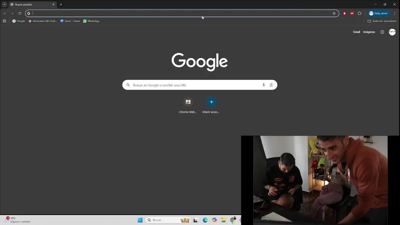Open Generador QR bookmark
This screenshot has height=225, width=400.
coord(42,21)
